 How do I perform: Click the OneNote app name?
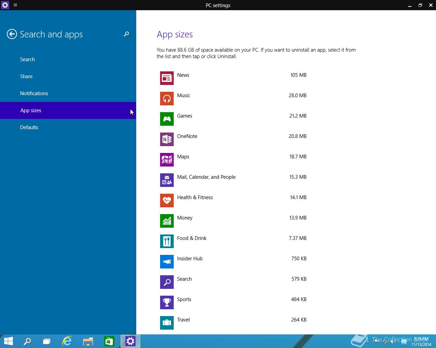[x=187, y=136]
